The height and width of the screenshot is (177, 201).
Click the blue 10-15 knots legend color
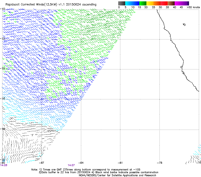(x=136, y=3)
